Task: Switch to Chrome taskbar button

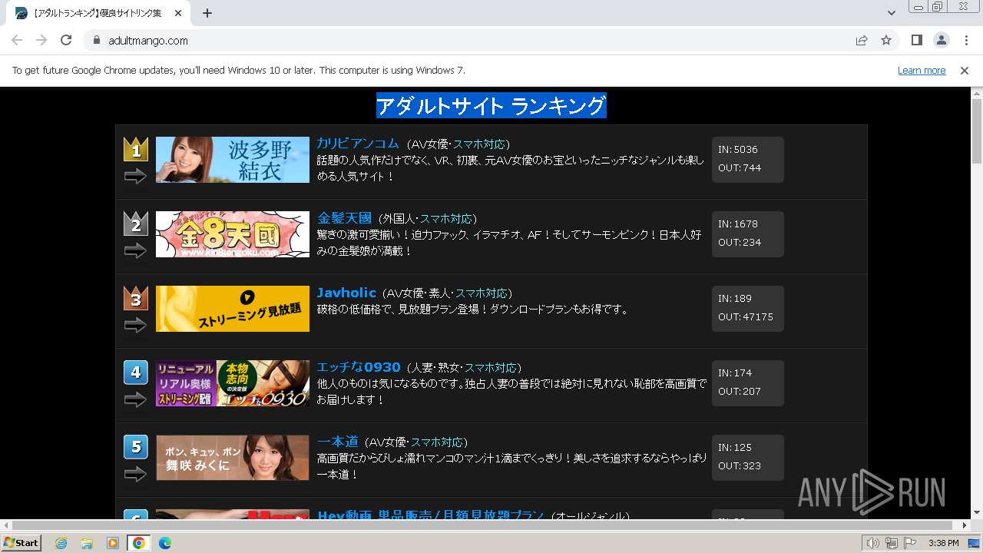Action: coord(139,543)
